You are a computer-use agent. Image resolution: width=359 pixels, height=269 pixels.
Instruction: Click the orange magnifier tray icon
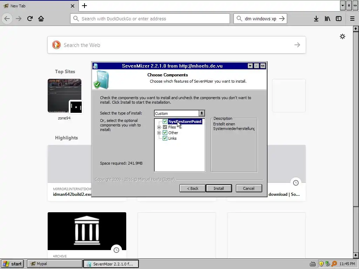334,264
